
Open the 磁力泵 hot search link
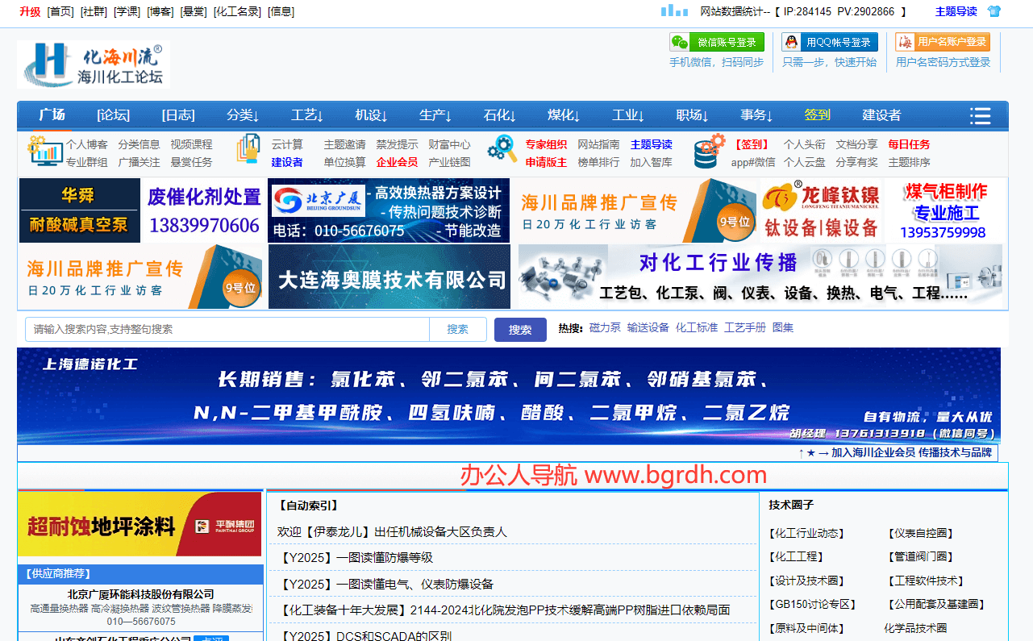[605, 327]
